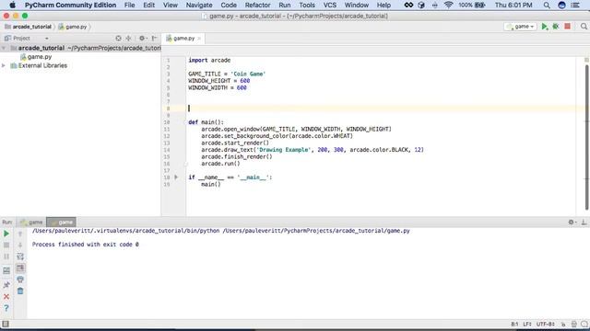Open the Tools menu
The height and width of the screenshot is (331, 590).
307,6
